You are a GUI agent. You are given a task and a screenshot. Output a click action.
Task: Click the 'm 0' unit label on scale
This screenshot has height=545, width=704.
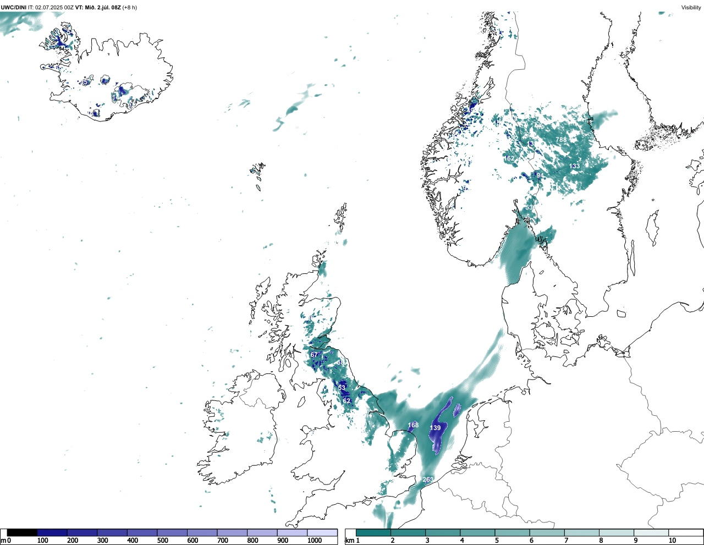[5, 541]
